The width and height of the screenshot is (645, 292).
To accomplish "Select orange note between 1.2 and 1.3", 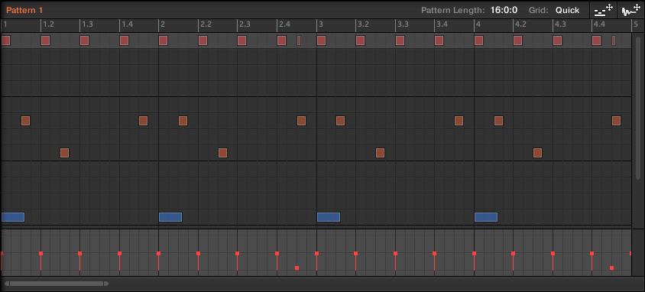I will pos(65,153).
